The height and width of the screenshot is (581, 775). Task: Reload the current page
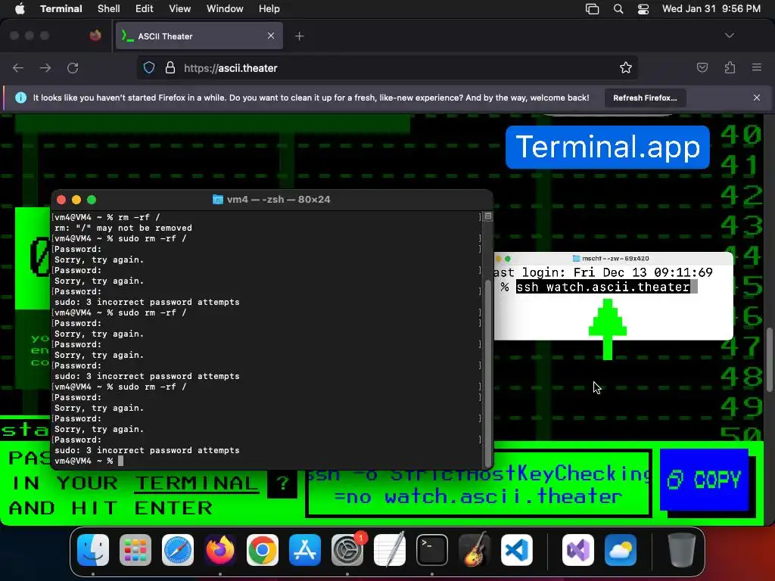pos(73,68)
